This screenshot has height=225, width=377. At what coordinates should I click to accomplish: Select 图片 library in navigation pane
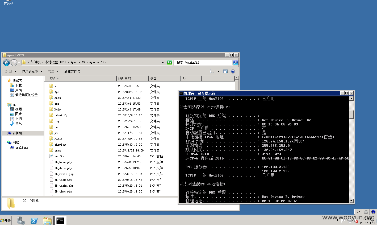coord(18,114)
